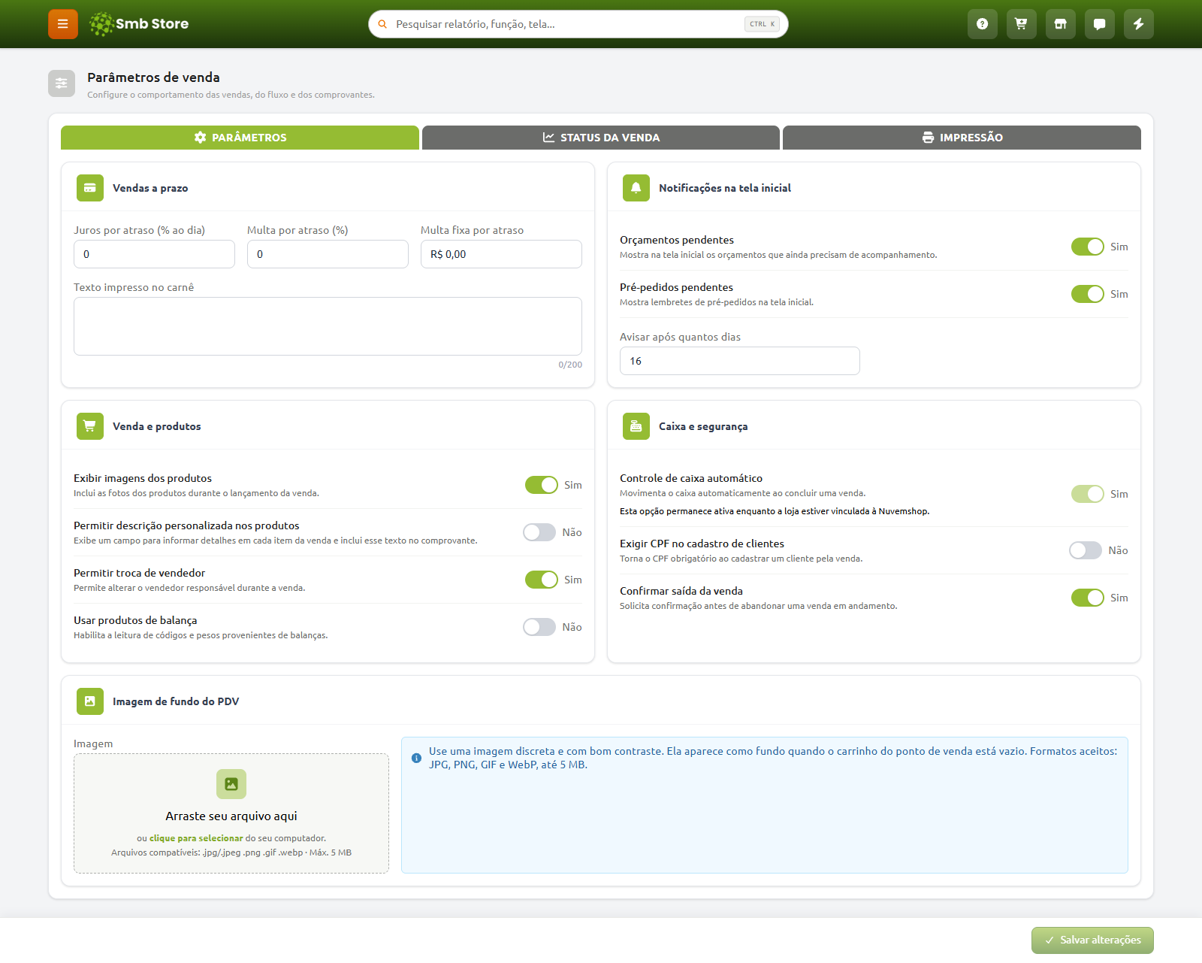Open the shopping cart icon in header
Viewport: 1202px width, 963px height.
[1022, 24]
